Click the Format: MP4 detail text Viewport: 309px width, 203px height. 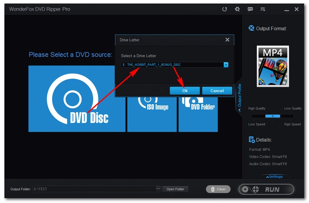(x=260, y=150)
